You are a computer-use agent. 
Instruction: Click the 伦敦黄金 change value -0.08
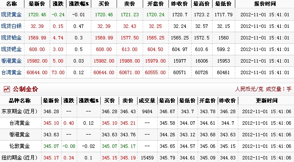click(69, 146)
